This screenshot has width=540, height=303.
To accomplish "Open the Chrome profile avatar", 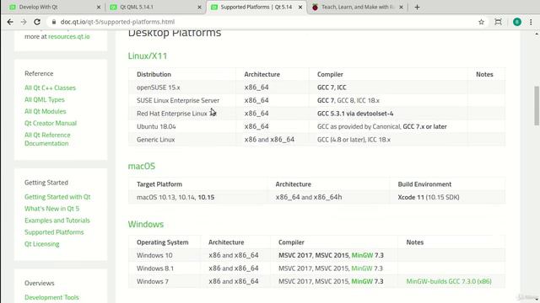I will click(x=517, y=22).
